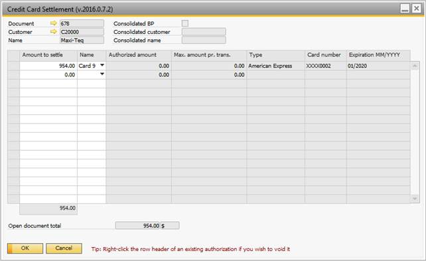426x261 pixels.
Task: Click the Open document total field 954.00
Action: [x=137, y=226]
